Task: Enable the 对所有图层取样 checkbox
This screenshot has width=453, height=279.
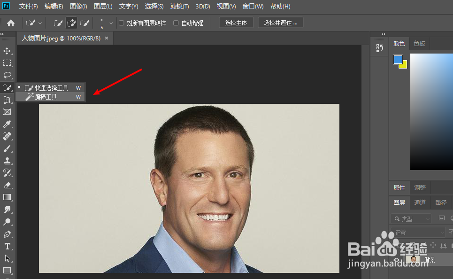Action: 121,22
